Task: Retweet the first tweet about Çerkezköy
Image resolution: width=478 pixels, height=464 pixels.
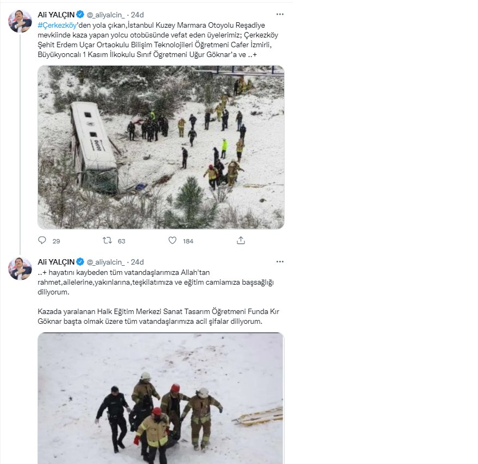Action: coord(107,241)
